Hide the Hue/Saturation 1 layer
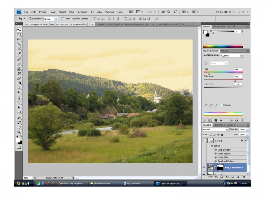The image size is (269, 201). click(204, 167)
